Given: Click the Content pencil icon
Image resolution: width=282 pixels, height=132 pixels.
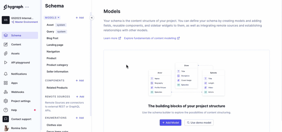Looking at the screenshot, I should point(6,44).
